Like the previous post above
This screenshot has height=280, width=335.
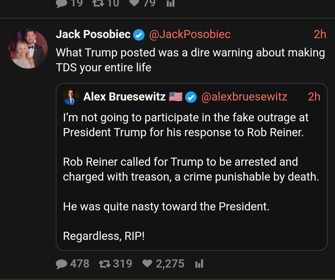134,3
